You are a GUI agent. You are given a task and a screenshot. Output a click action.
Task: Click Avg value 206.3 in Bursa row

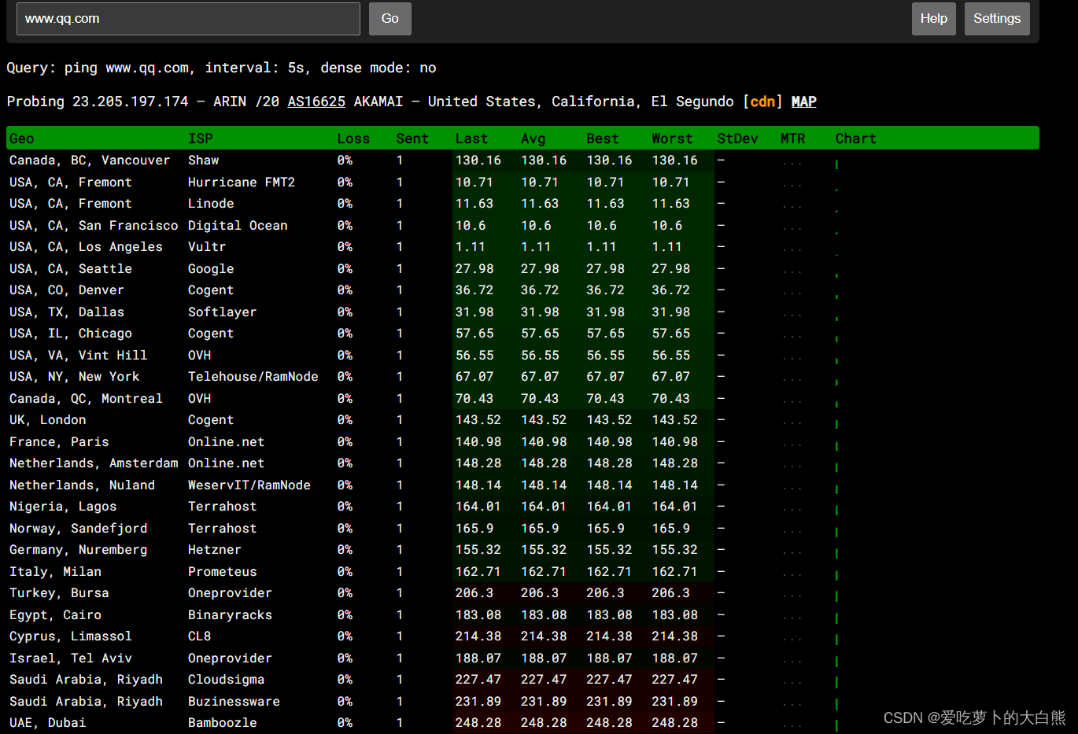click(x=539, y=593)
